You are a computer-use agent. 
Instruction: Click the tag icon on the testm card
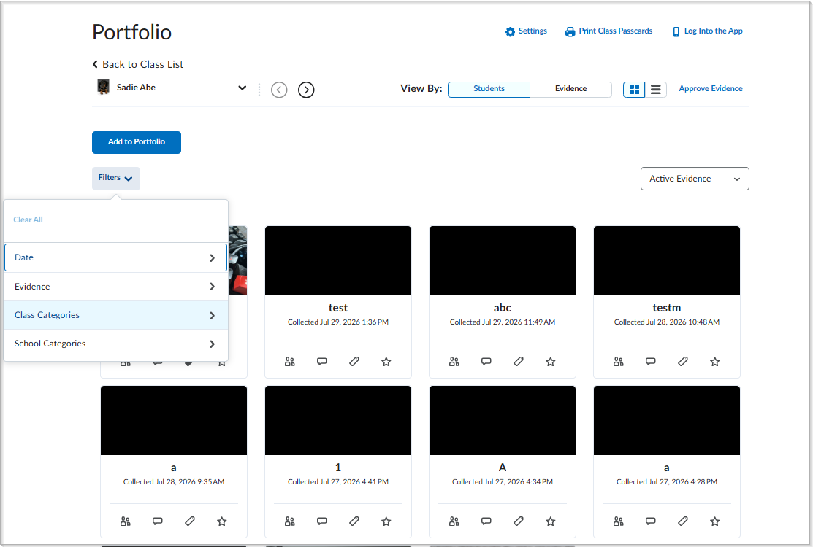pyautogui.click(x=683, y=361)
